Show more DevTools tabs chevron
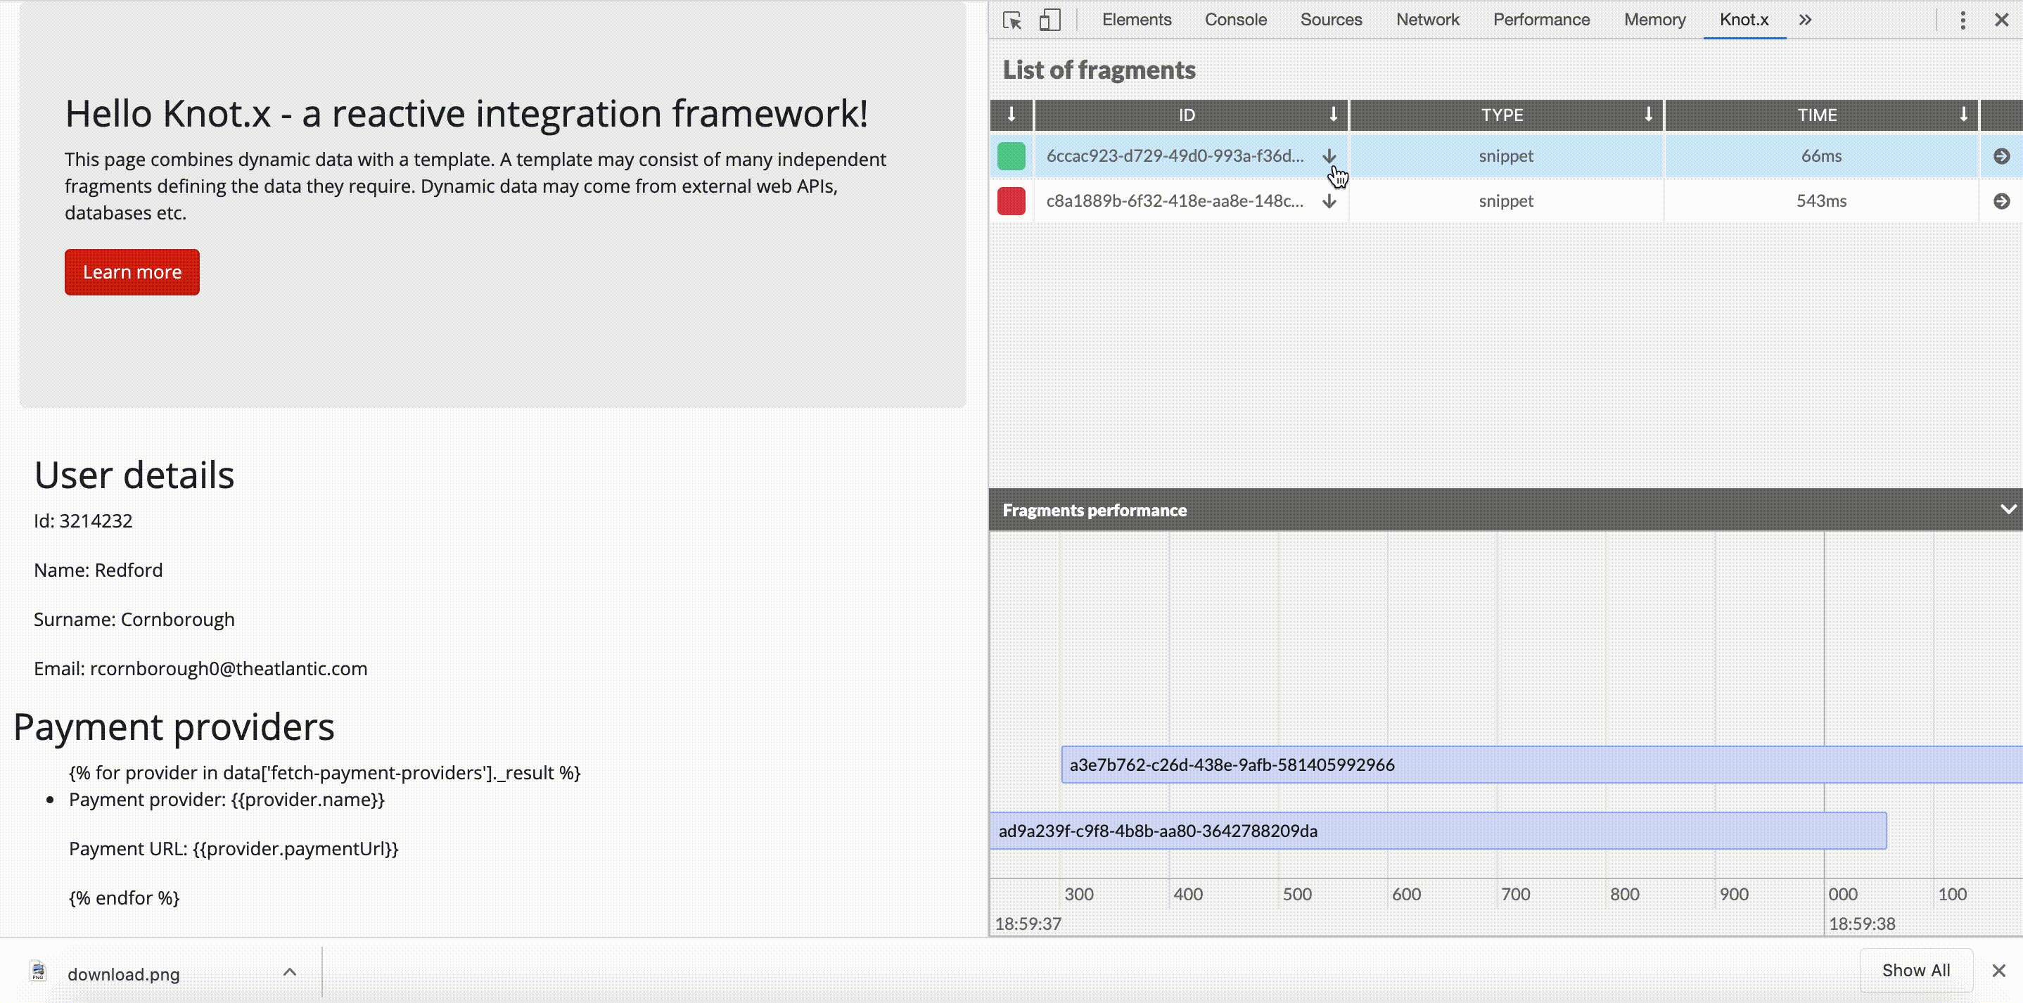 click(x=1806, y=20)
